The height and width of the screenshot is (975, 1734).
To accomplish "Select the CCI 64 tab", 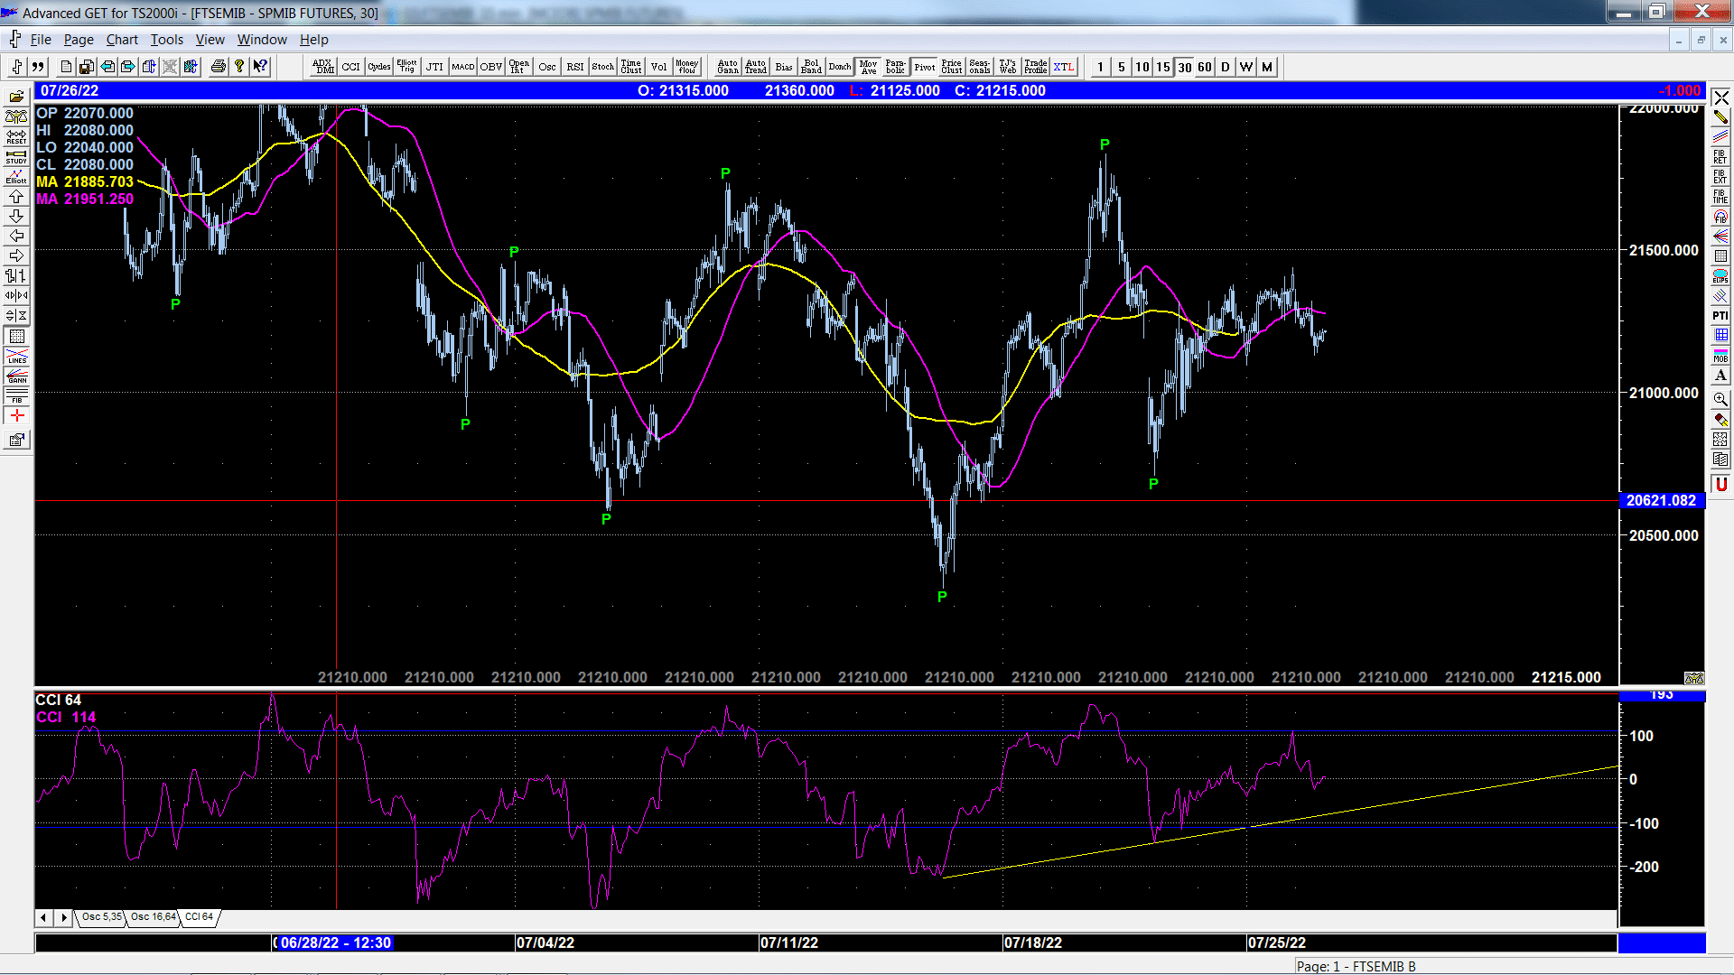I will click(x=200, y=917).
